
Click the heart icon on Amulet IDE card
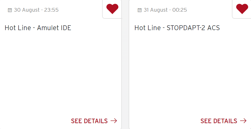point(112,9)
